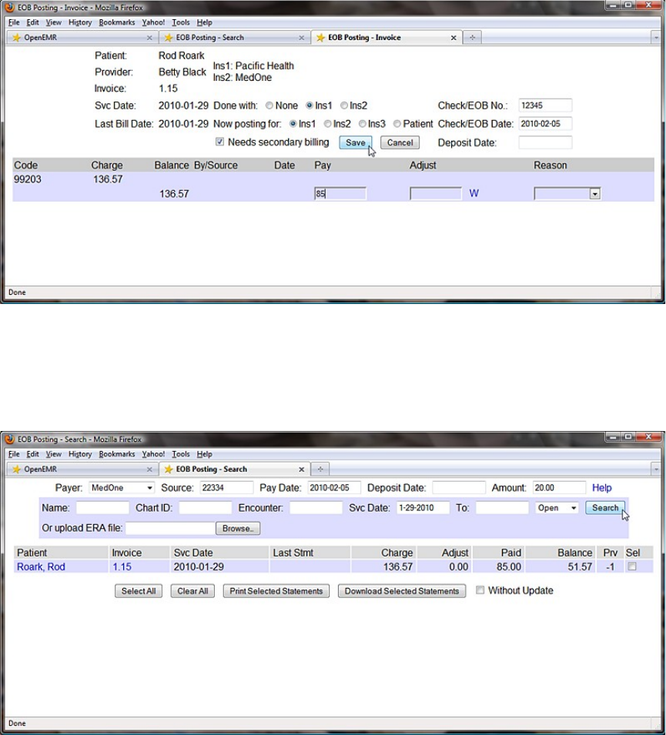Image resolution: width=666 pixels, height=735 pixels.
Task: Click the W write-off link
Action: click(474, 193)
